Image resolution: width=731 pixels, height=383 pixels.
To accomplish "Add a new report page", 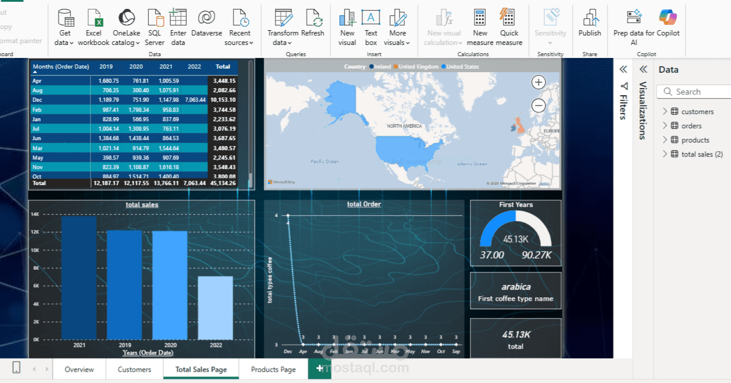I will [320, 369].
